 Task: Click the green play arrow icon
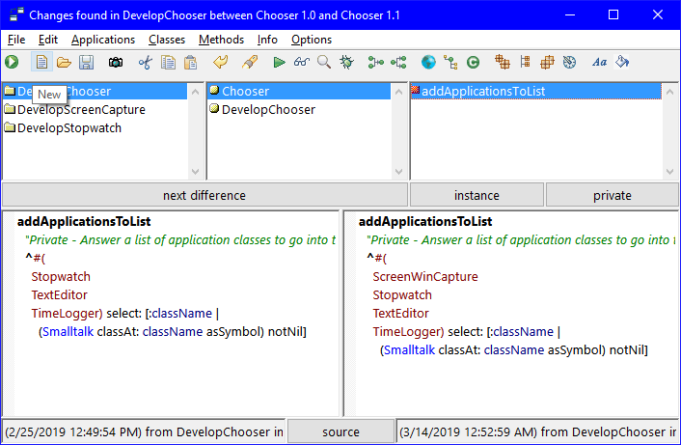(279, 63)
